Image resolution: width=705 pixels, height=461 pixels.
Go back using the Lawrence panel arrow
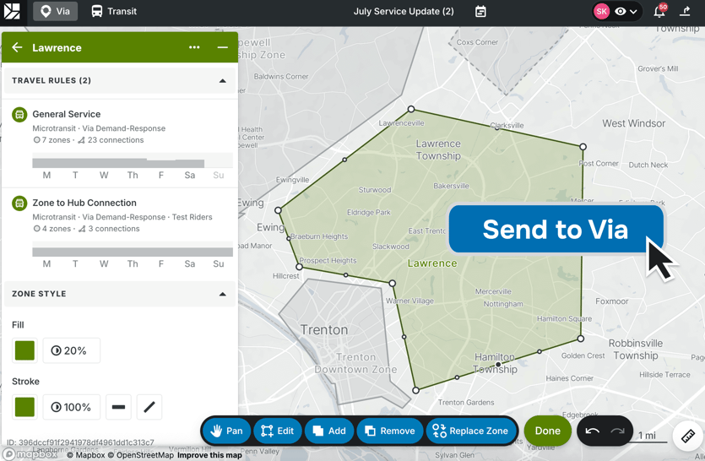click(17, 47)
